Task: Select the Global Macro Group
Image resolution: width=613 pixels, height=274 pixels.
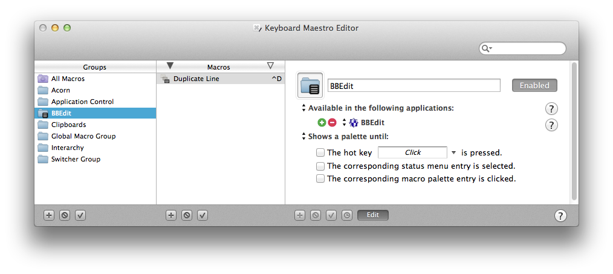Action: (x=95, y=136)
